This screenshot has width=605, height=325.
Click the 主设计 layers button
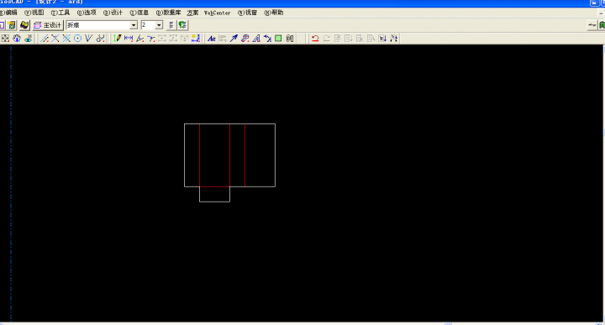point(48,25)
